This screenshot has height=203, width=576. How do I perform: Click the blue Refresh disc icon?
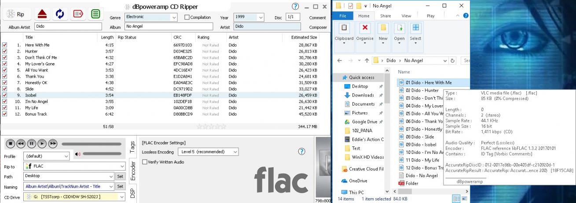59,14
